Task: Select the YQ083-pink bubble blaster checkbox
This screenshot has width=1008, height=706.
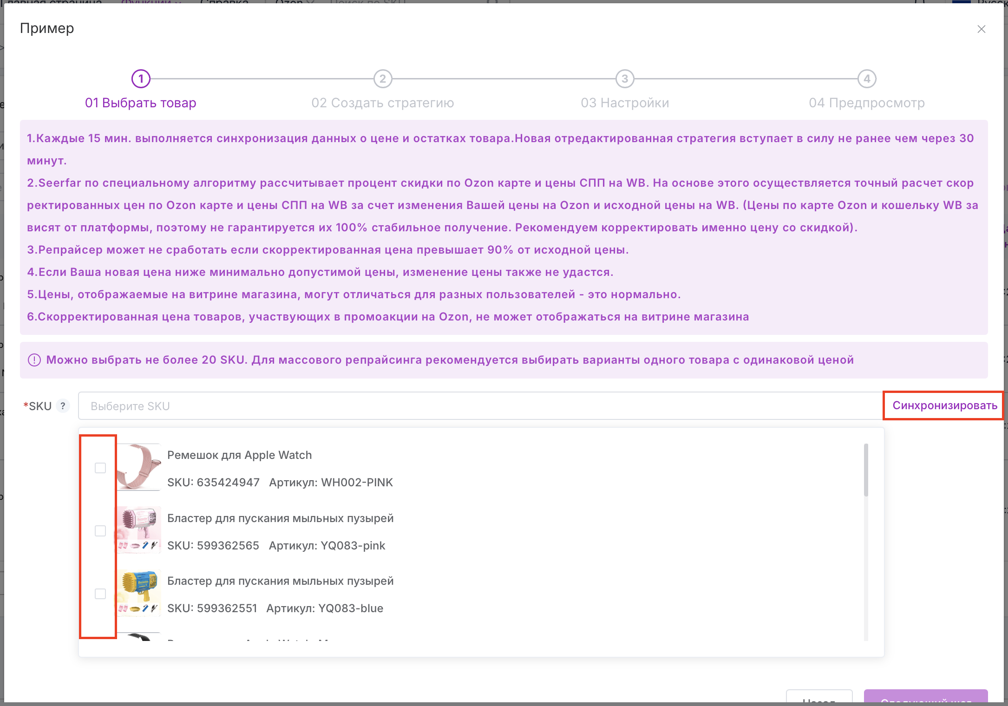Action: [100, 531]
